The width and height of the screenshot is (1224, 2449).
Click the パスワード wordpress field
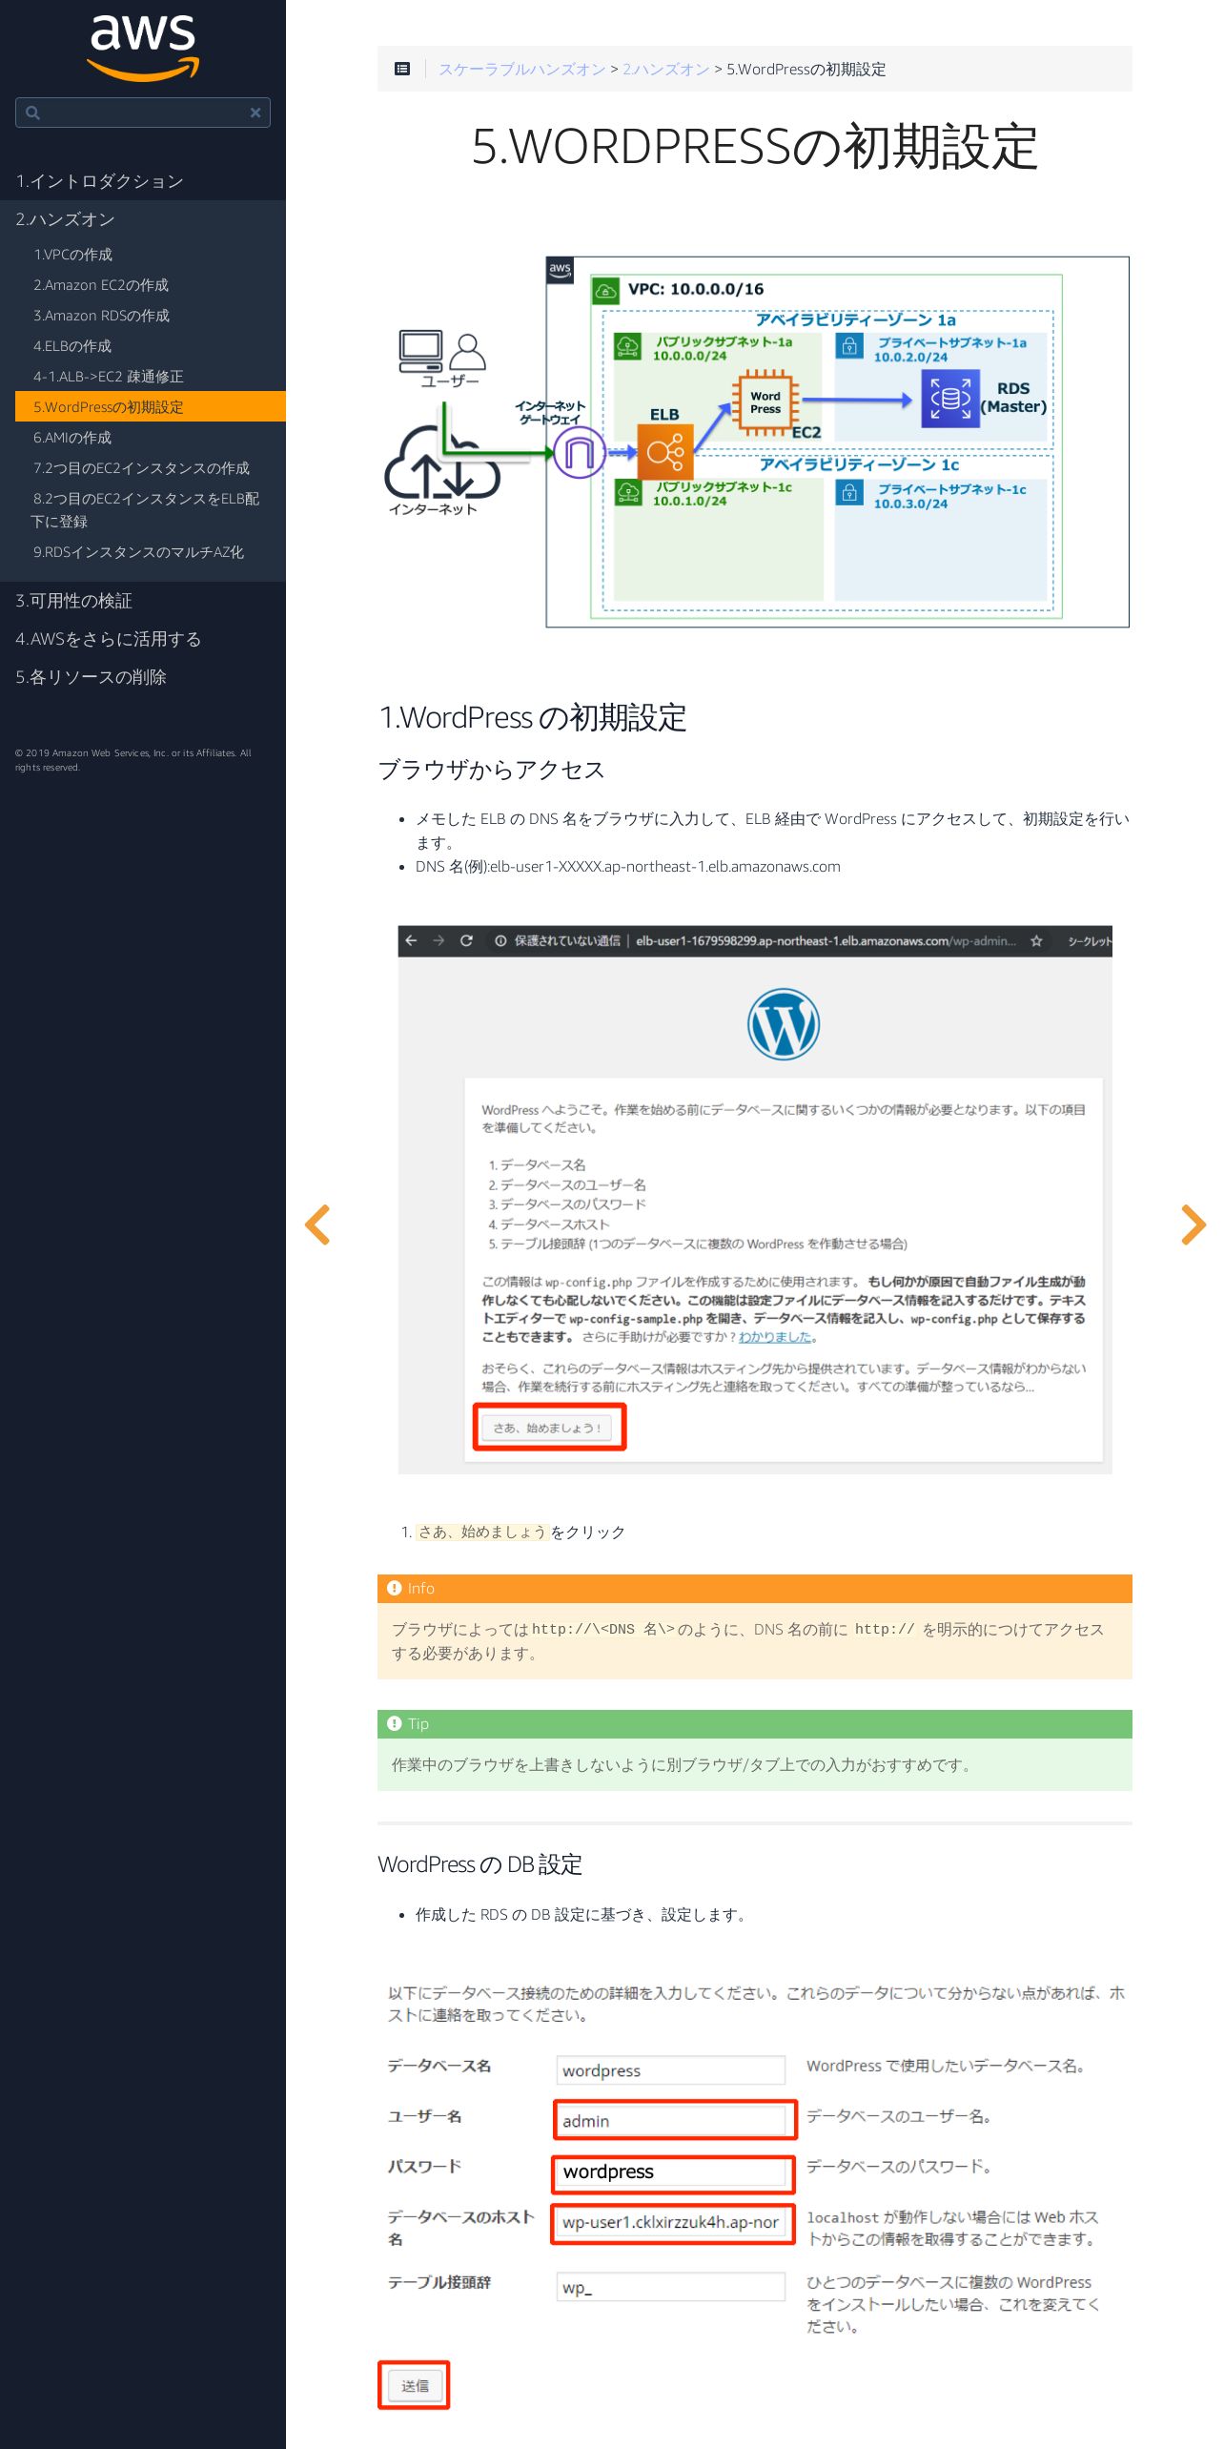pos(672,2171)
